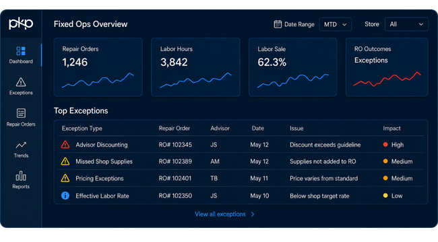This screenshot has height=242, width=438.
Task: Click Discount exceeds guideline issue text
Action: pos(325,145)
